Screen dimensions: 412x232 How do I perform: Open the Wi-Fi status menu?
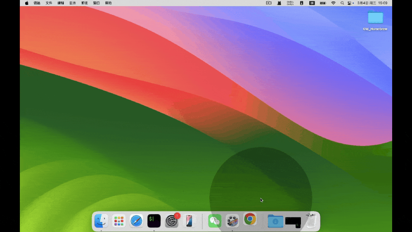(x=333, y=3)
